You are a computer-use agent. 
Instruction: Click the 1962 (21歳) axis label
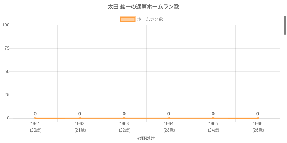(x=80, y=127)
